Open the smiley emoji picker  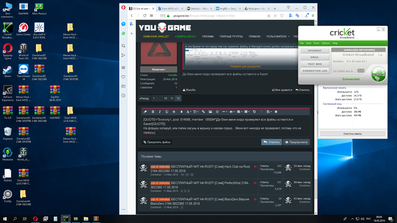(217, 111)
